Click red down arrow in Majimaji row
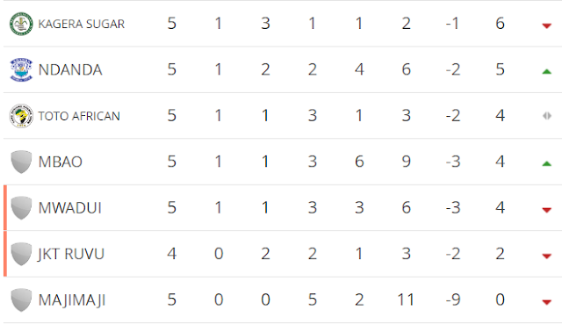Image resolution: width=562 pixels, height=325 pixels. coord(546,302)
